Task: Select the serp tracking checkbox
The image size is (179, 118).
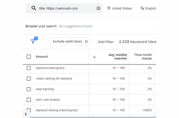Action: click(x=29, y=89)
